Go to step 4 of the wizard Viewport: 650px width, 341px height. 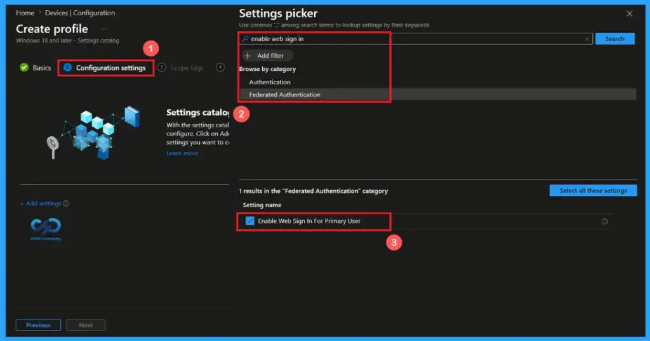point(220,67)
